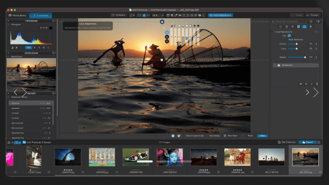Adjust the Chroma selectivity slider
The width and height of the screenshot is (329, 185).
point(297,44)
